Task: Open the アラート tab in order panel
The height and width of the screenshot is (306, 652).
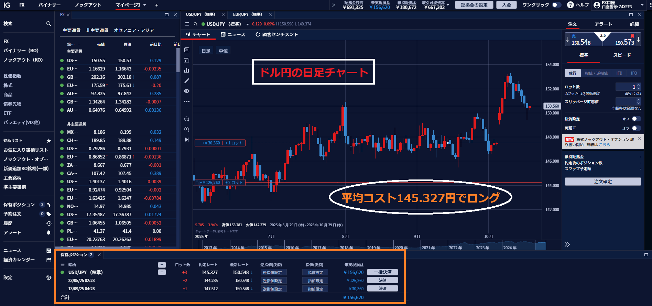Action: tap(603, 24)
